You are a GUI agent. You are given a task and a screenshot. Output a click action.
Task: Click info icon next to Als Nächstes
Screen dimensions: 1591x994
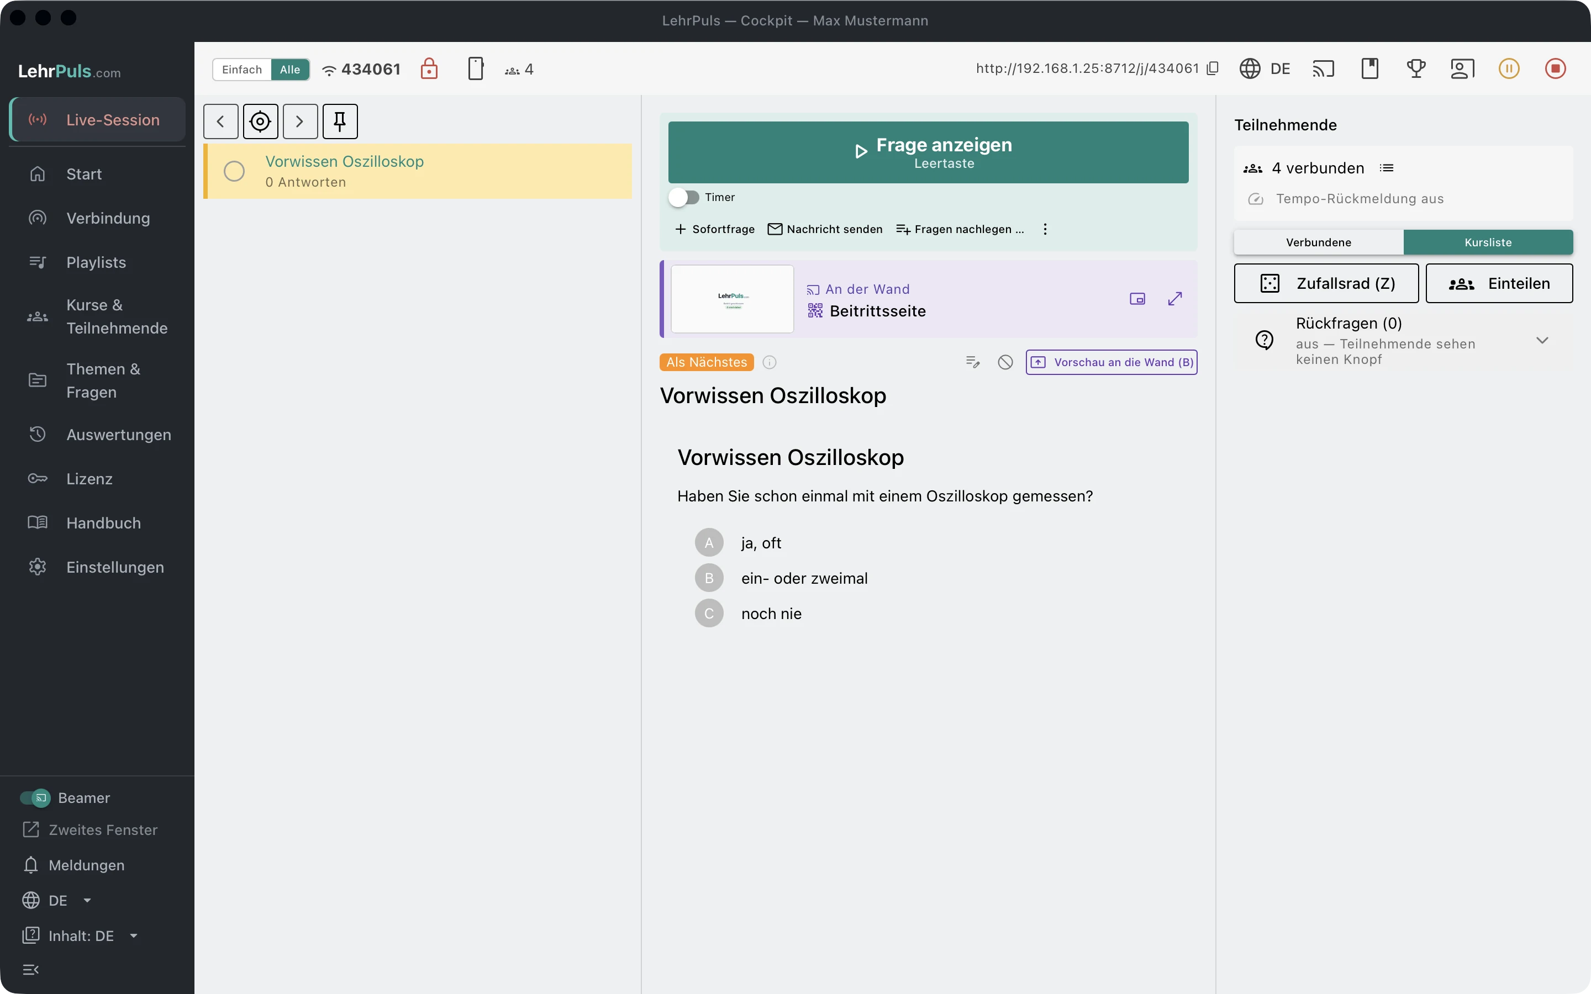click(x=769, y=362)
